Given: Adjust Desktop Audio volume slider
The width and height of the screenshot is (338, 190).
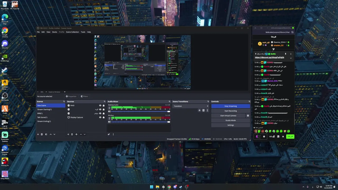Looking at the screenshot, I should 140,111.
